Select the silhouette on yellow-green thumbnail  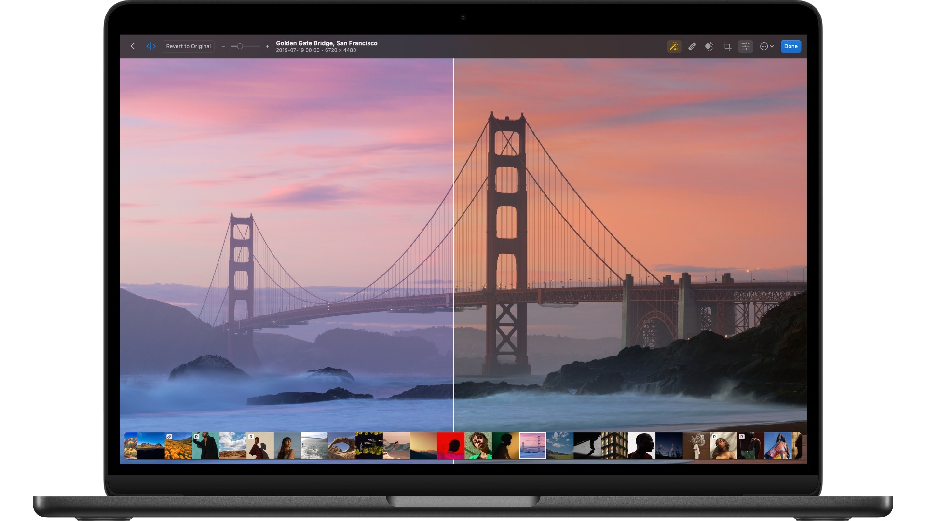click(505, 446)
